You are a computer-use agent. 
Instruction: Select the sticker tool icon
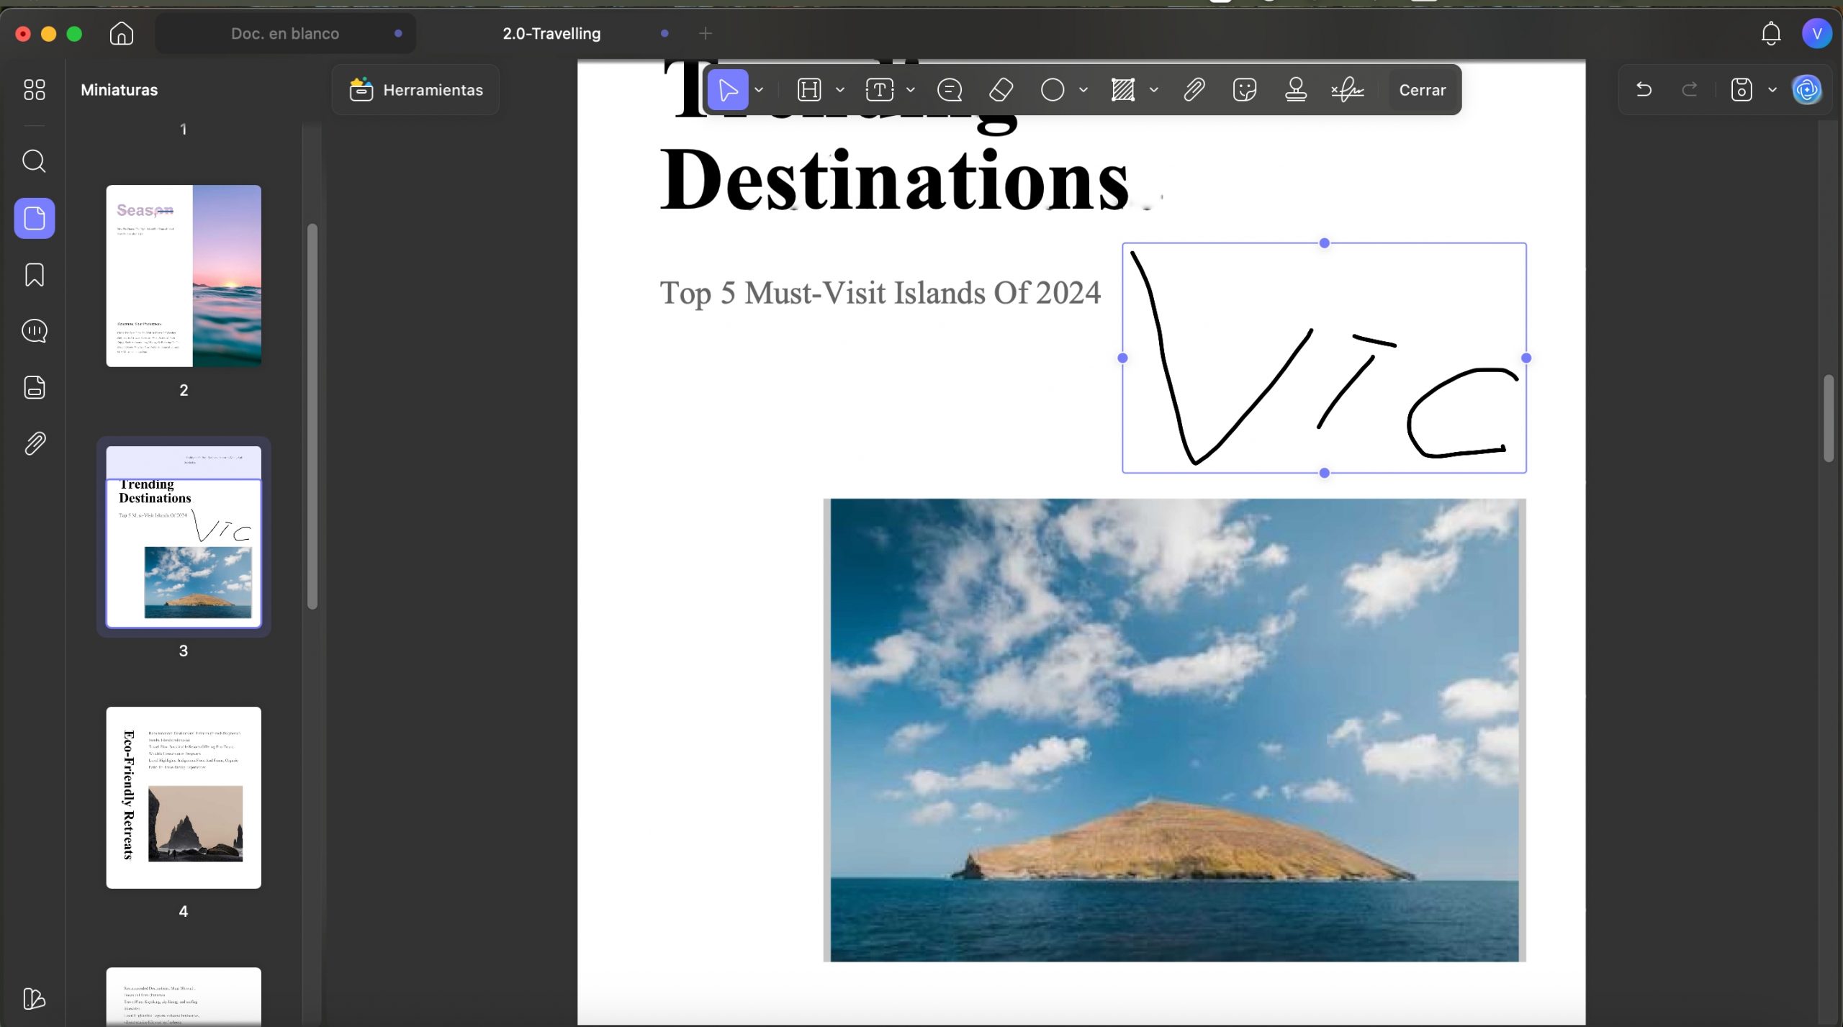pos(1245,90)
